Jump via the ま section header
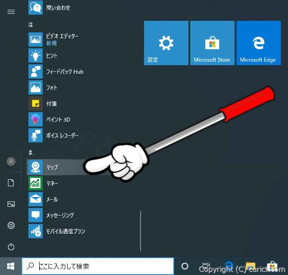 (31, 152)
